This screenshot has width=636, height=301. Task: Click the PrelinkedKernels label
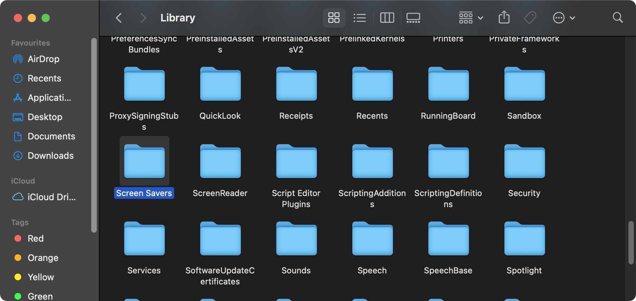[372, 39]
